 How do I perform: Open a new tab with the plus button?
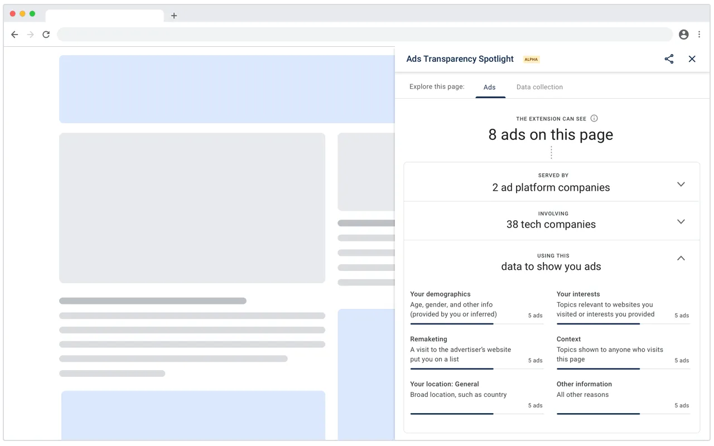click(x=173, y=16)
